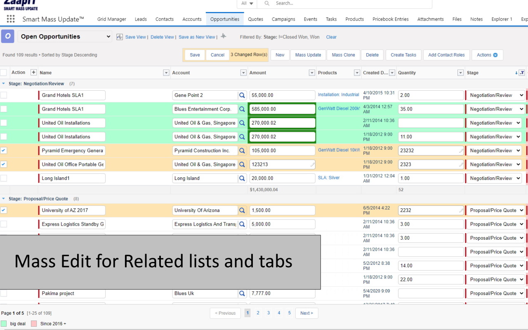The width and height of the screenshot is (528, 330).
Task: Click the Save as New View link
Action: [x=197, y=37]
